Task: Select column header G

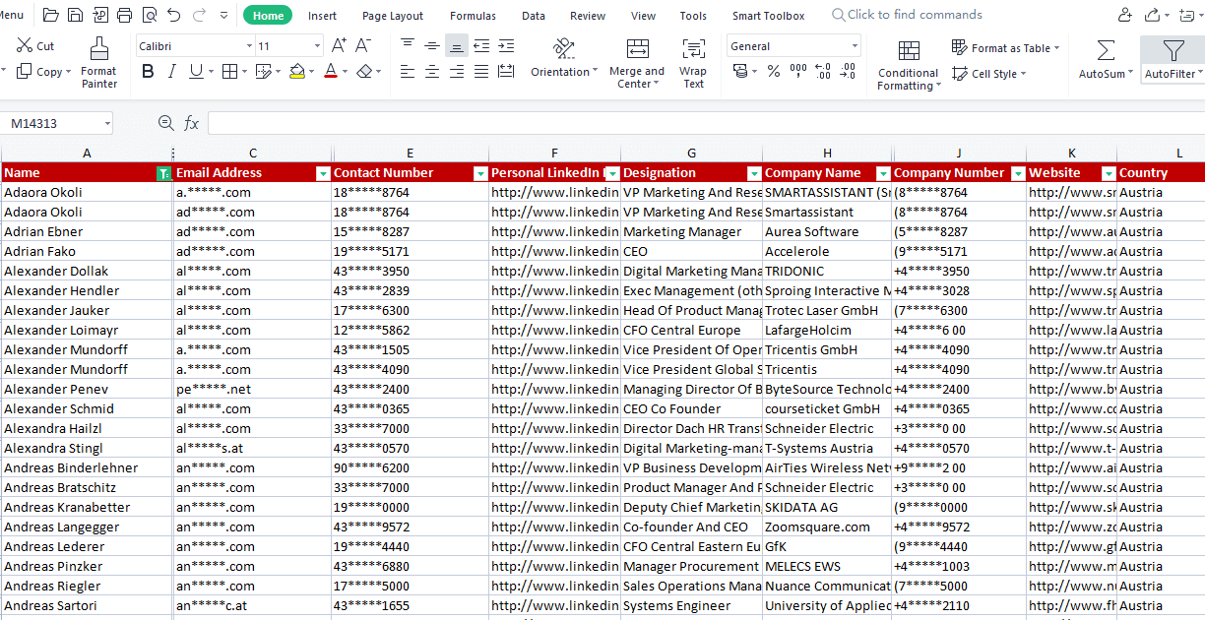Action: (691, 153)
